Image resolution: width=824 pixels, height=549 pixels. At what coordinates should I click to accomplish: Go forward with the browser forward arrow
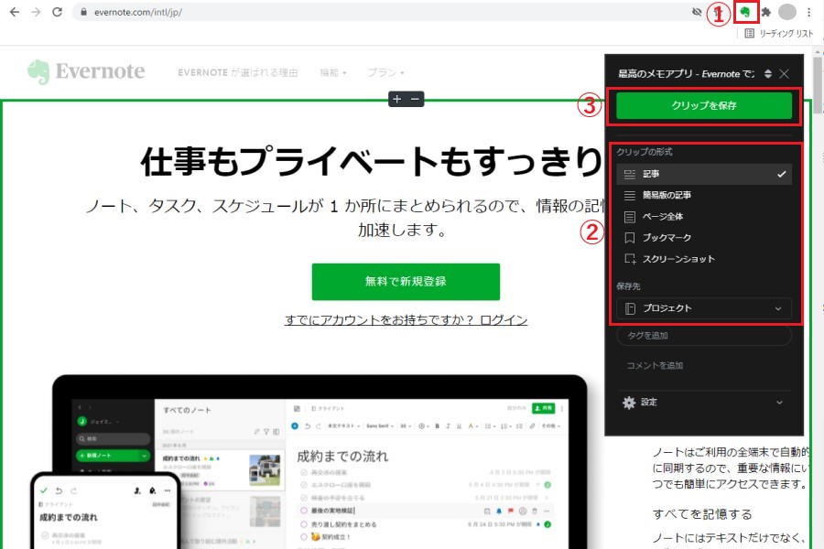tap(36, 12)
